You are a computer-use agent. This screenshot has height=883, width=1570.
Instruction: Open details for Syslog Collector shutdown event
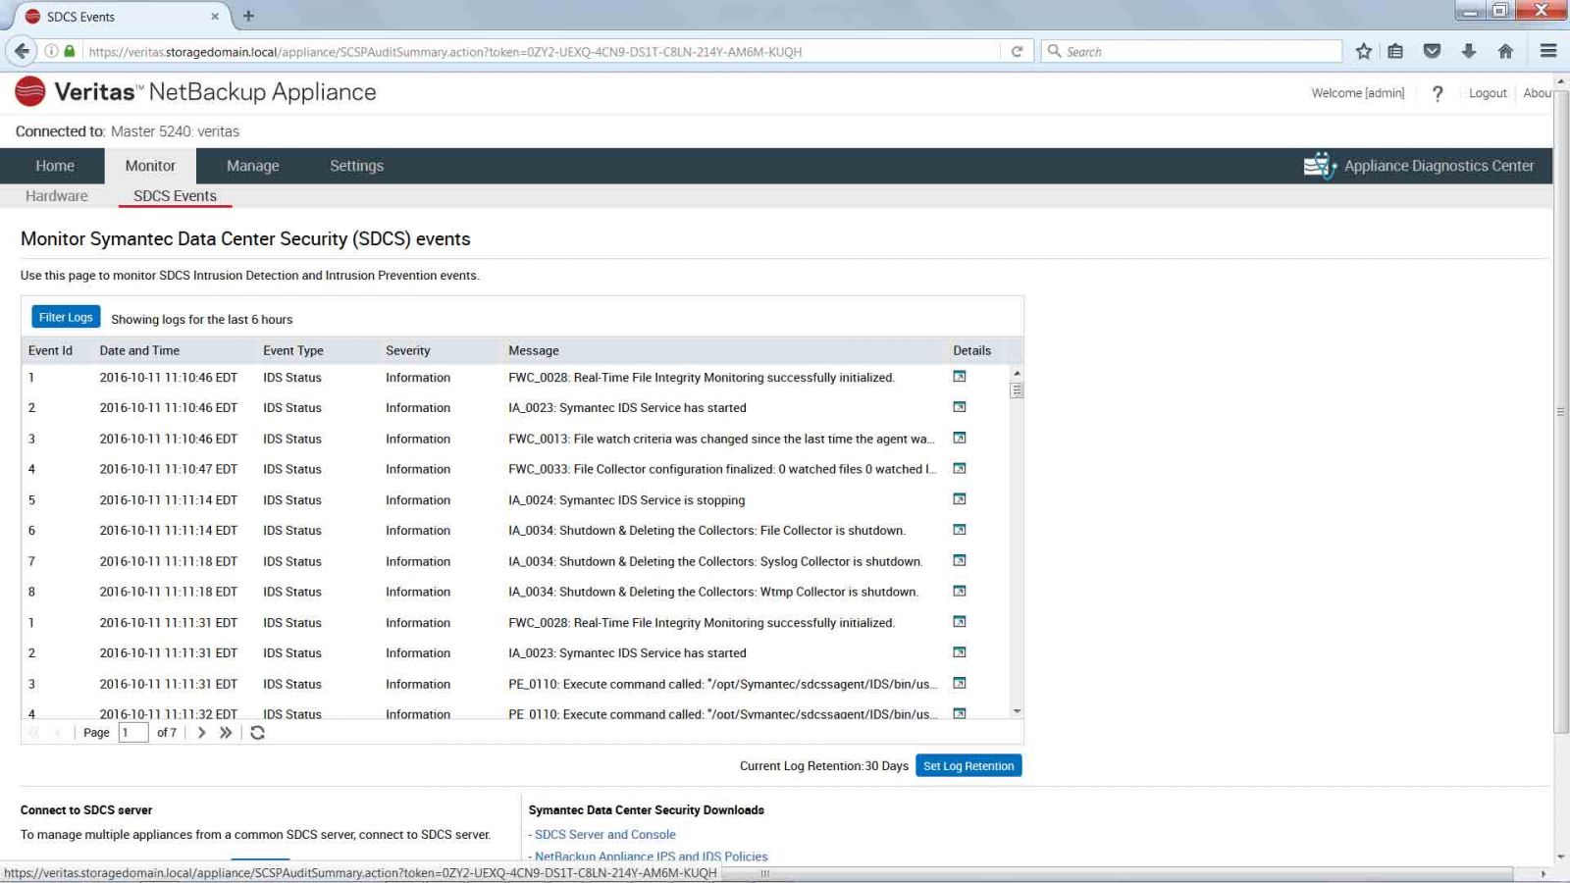960,560
